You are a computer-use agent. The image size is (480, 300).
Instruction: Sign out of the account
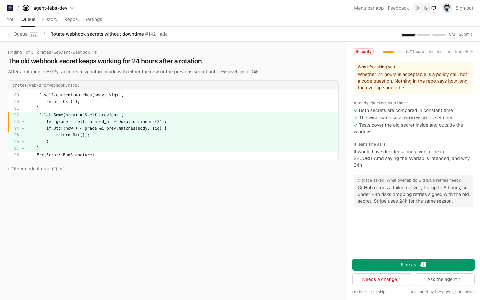coord(464,8)
